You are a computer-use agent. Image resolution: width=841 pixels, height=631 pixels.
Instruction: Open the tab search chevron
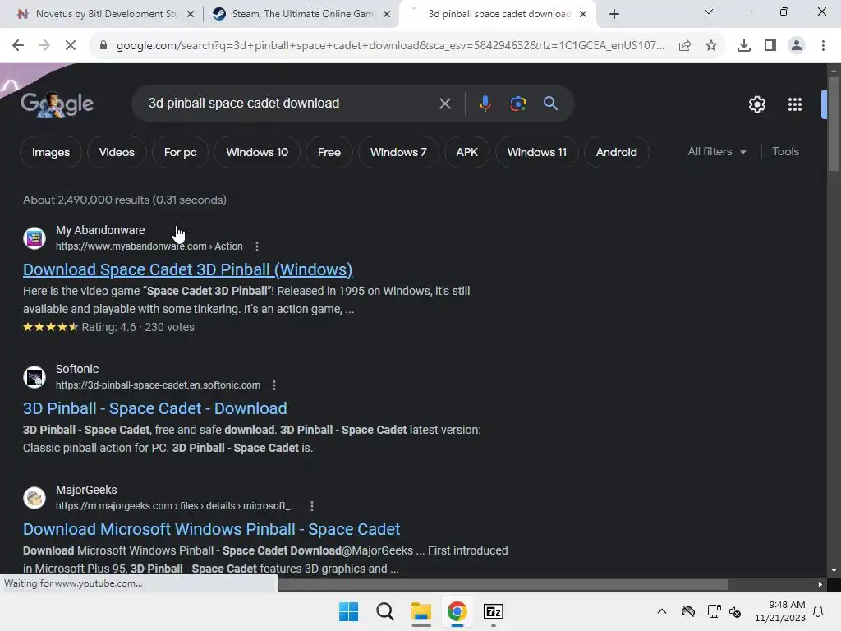[x=709, y=12]
